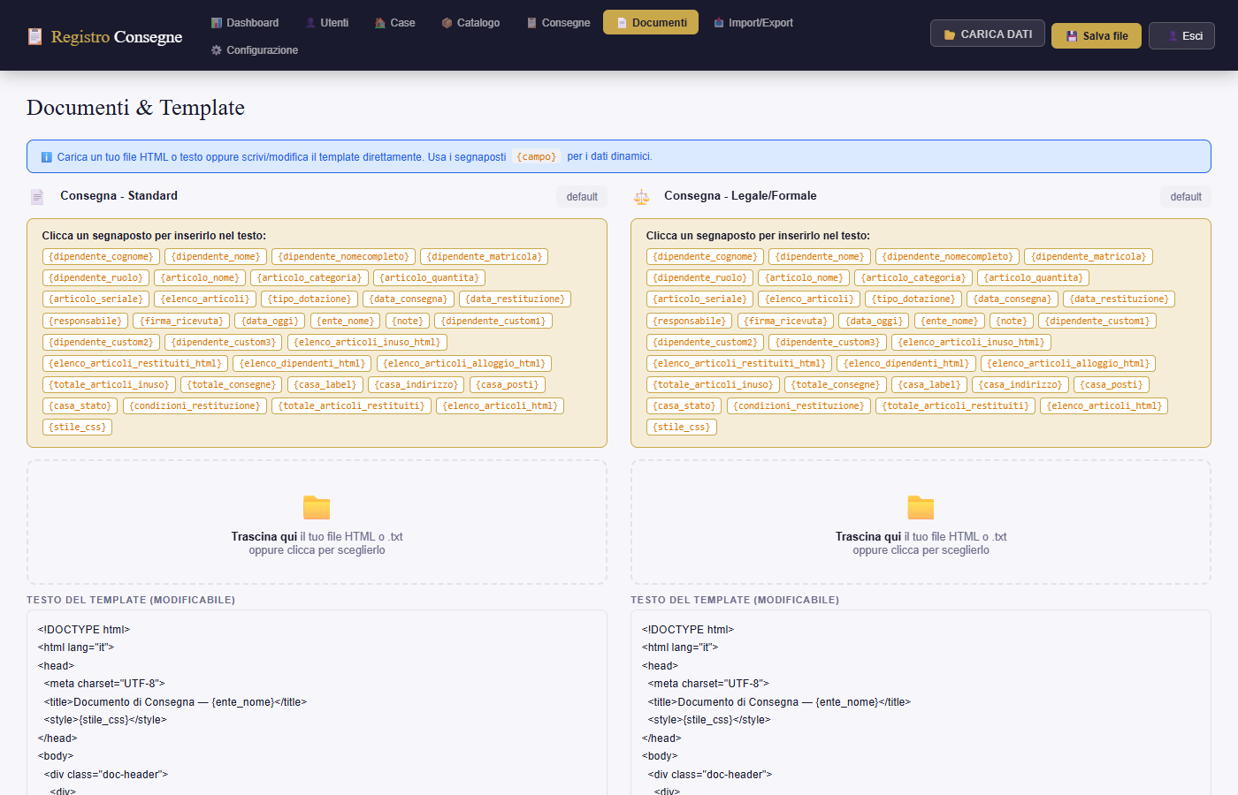
Task: Click the Legale/Formale file drop zone to choose a file
Action: 921,522
